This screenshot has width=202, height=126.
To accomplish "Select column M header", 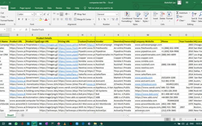I will click(x=148, y=35).
